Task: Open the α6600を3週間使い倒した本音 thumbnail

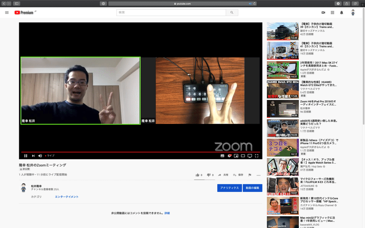Action: [x=282, y=128]
